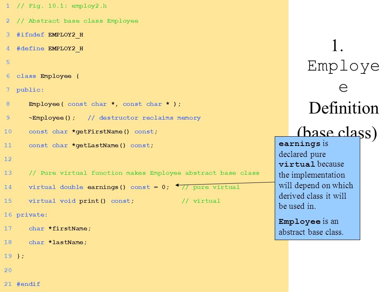The image size is (389, 292).
Task: Click the closing '};' on line 19
Action: pyautogui.click(x=20, y=256)
